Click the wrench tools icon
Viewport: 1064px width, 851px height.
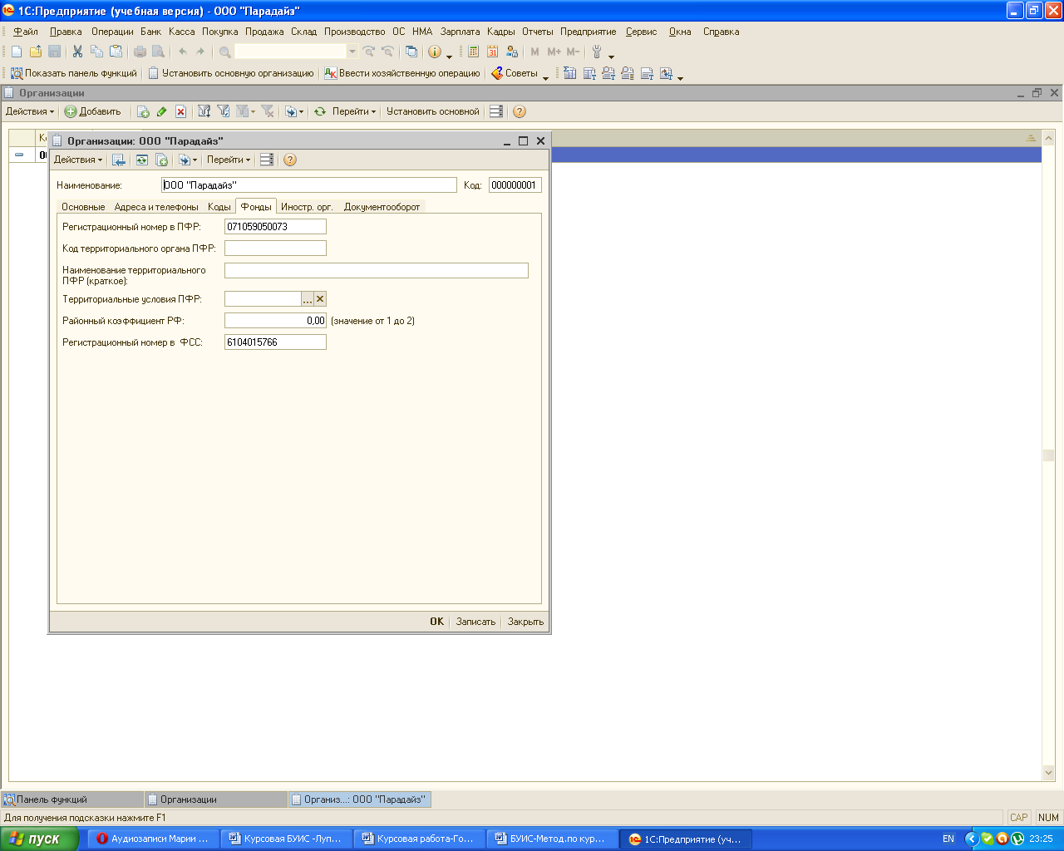point(597,52)
